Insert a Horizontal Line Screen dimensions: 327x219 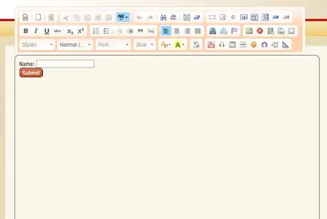coord(243,45)
